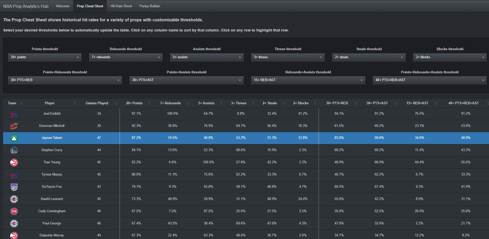
Task: Highlight the Cade Cunningham row
Action: [246, 211]
